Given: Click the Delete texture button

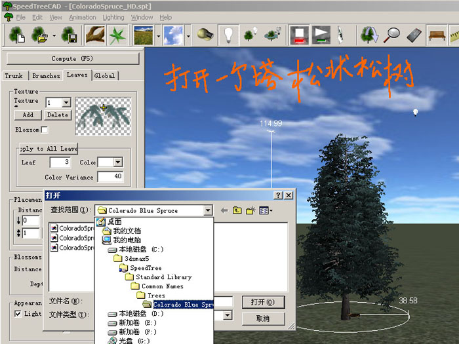Looking at the screenshot, I should (58, 115).
